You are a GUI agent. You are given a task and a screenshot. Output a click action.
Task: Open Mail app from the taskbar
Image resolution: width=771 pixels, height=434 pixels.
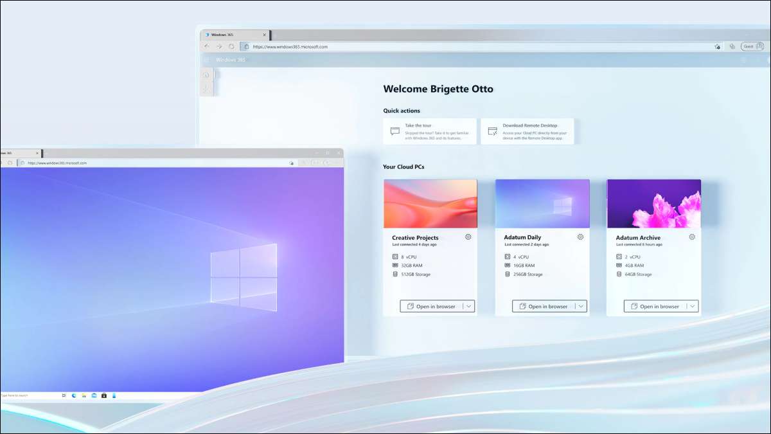94,395
